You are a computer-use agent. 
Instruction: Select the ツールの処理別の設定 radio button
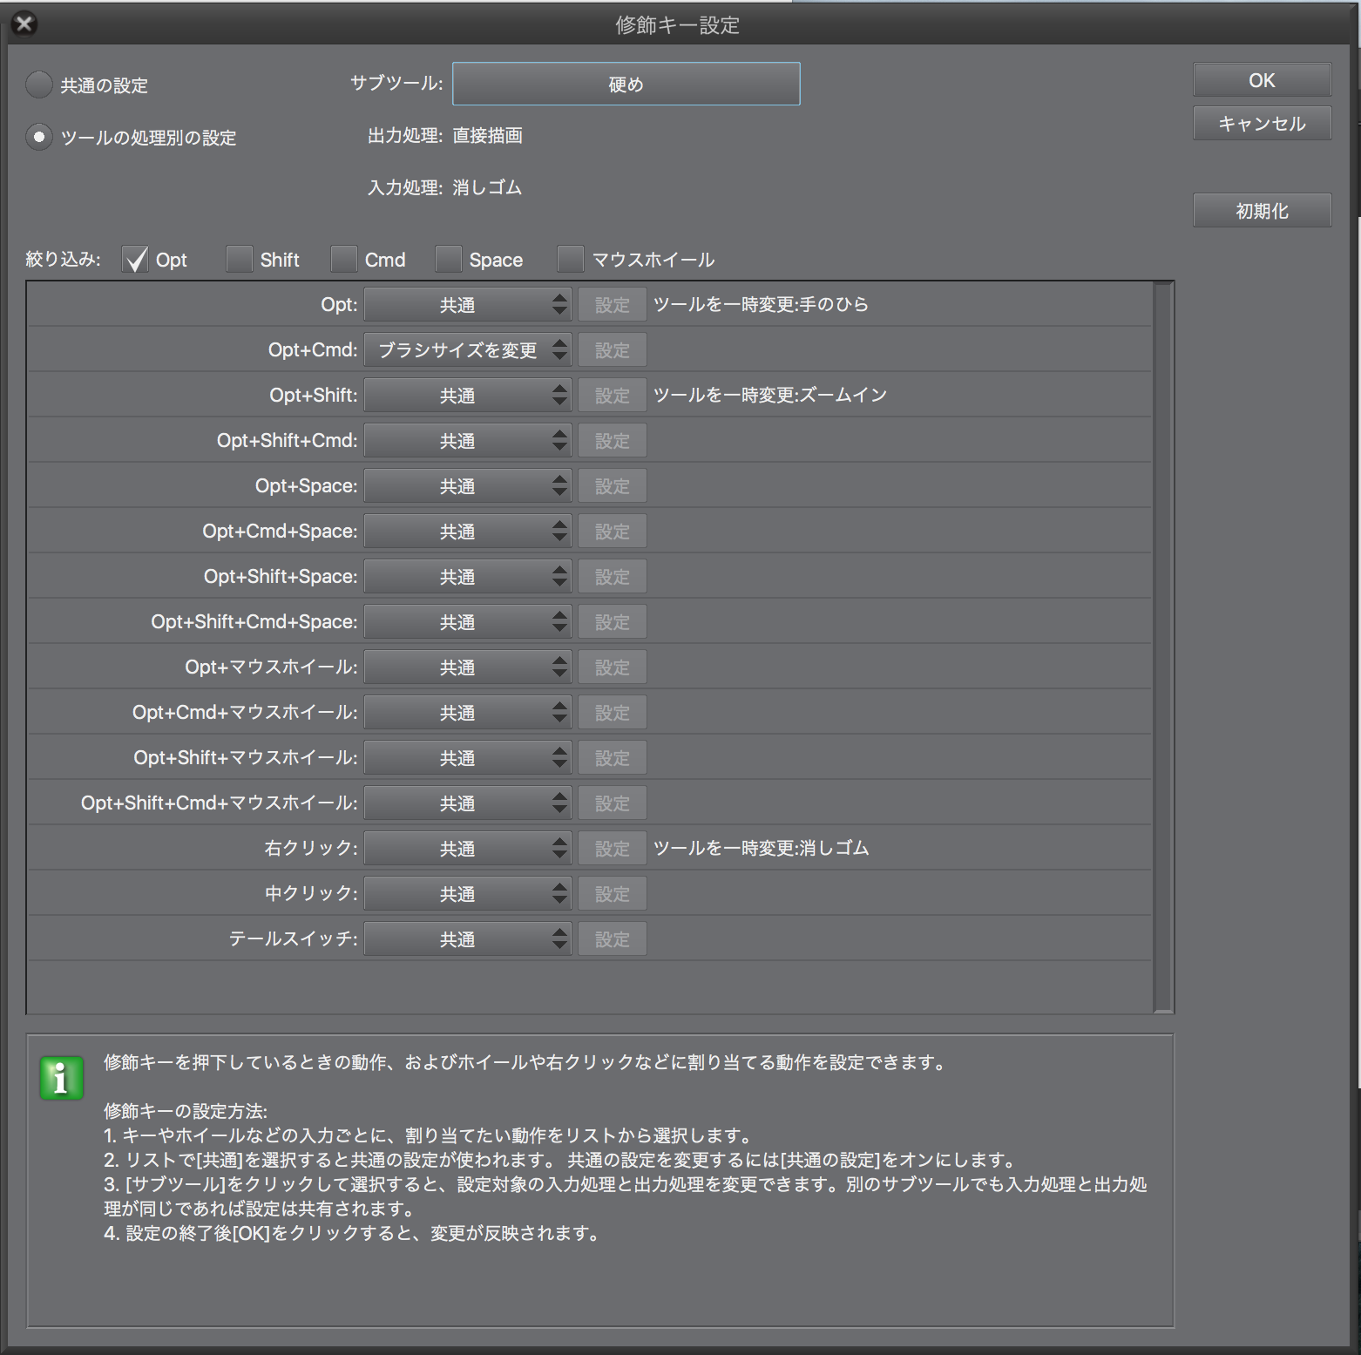[39, 137]
